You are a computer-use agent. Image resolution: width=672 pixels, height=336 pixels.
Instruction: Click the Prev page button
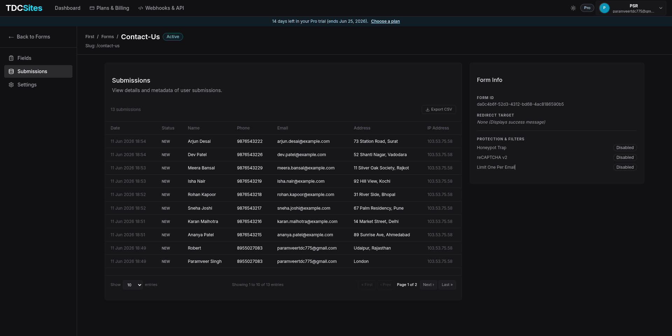click(x=386, y=285)
